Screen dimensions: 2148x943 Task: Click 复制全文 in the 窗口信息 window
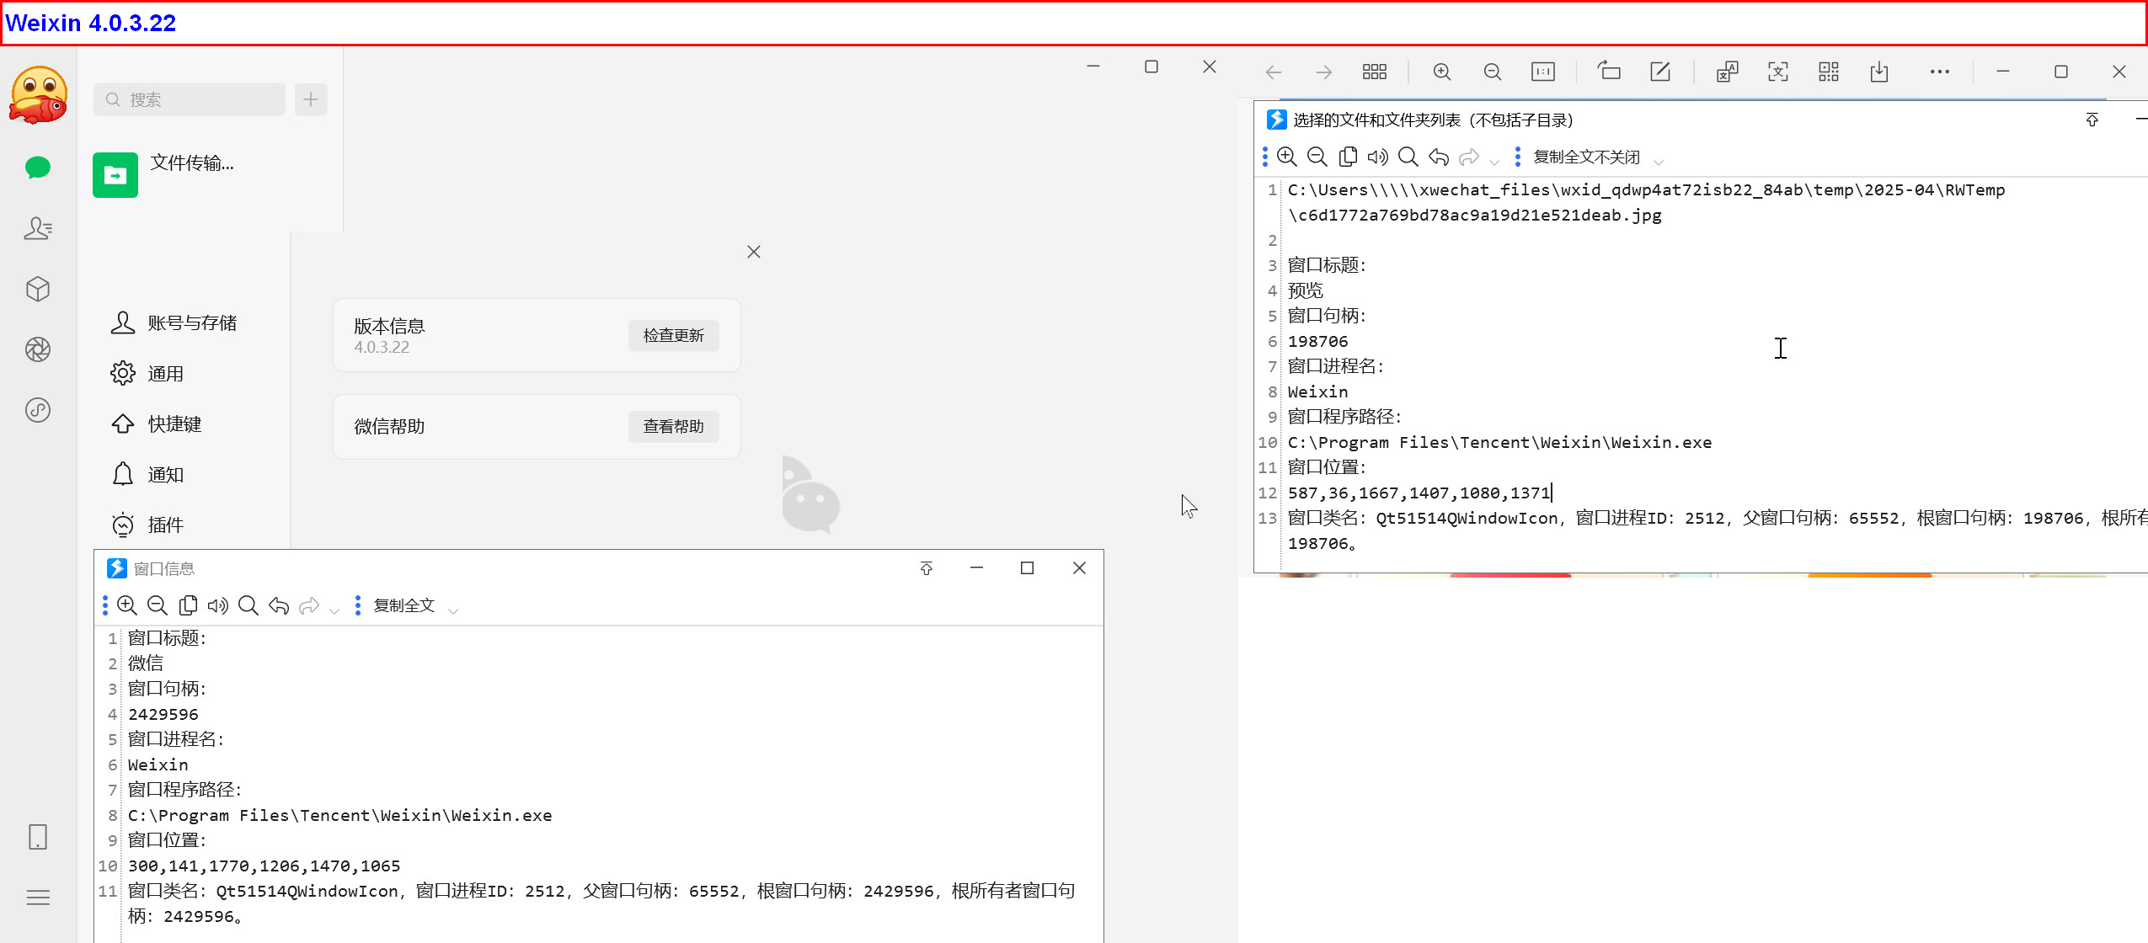403,606
